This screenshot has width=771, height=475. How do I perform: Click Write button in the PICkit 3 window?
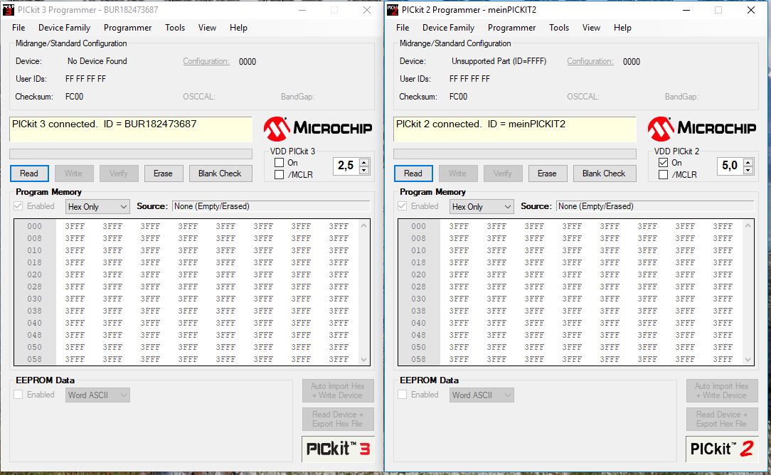[x=73, y=173]
